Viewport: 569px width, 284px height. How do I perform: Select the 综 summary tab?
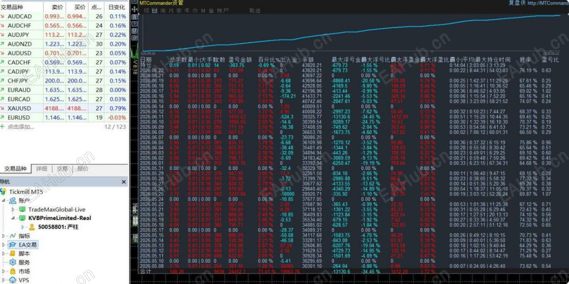(x=147, y=10)
